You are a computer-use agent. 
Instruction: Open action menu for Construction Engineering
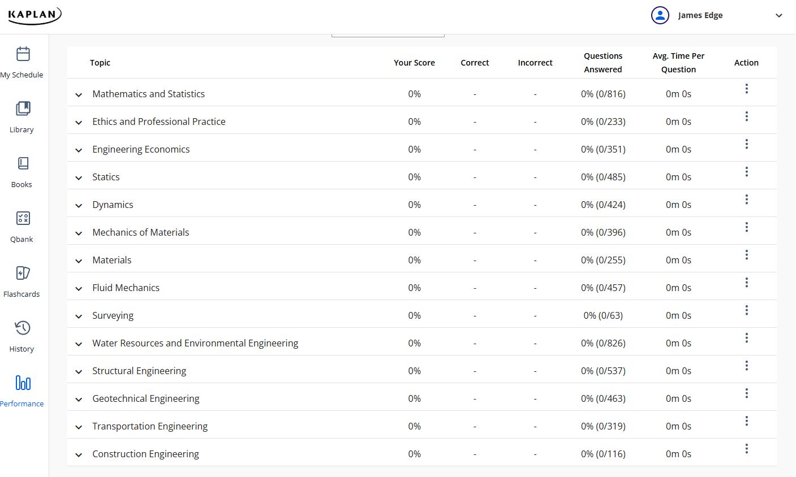(747, 449)
